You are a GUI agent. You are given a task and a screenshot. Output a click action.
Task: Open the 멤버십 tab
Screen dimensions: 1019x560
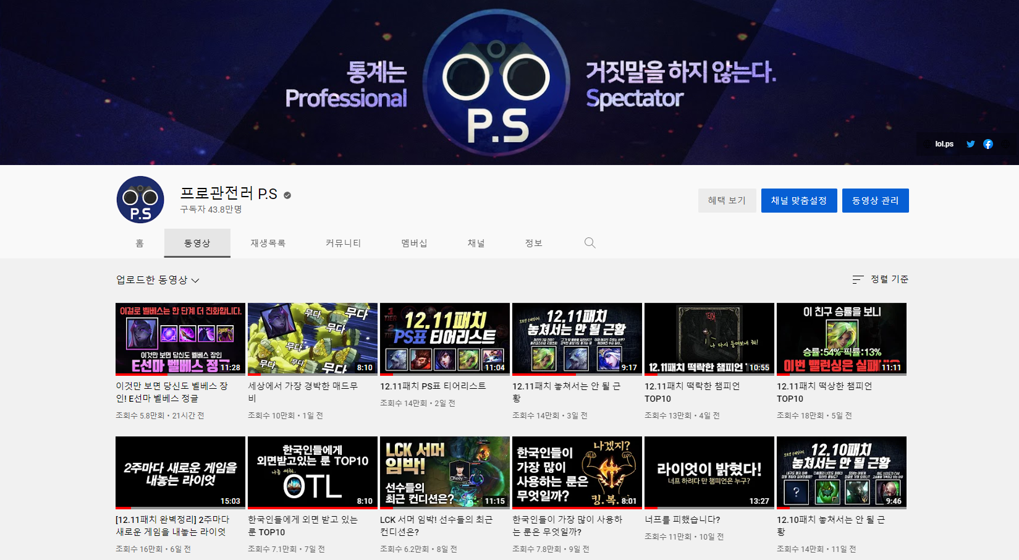(414, 243)
